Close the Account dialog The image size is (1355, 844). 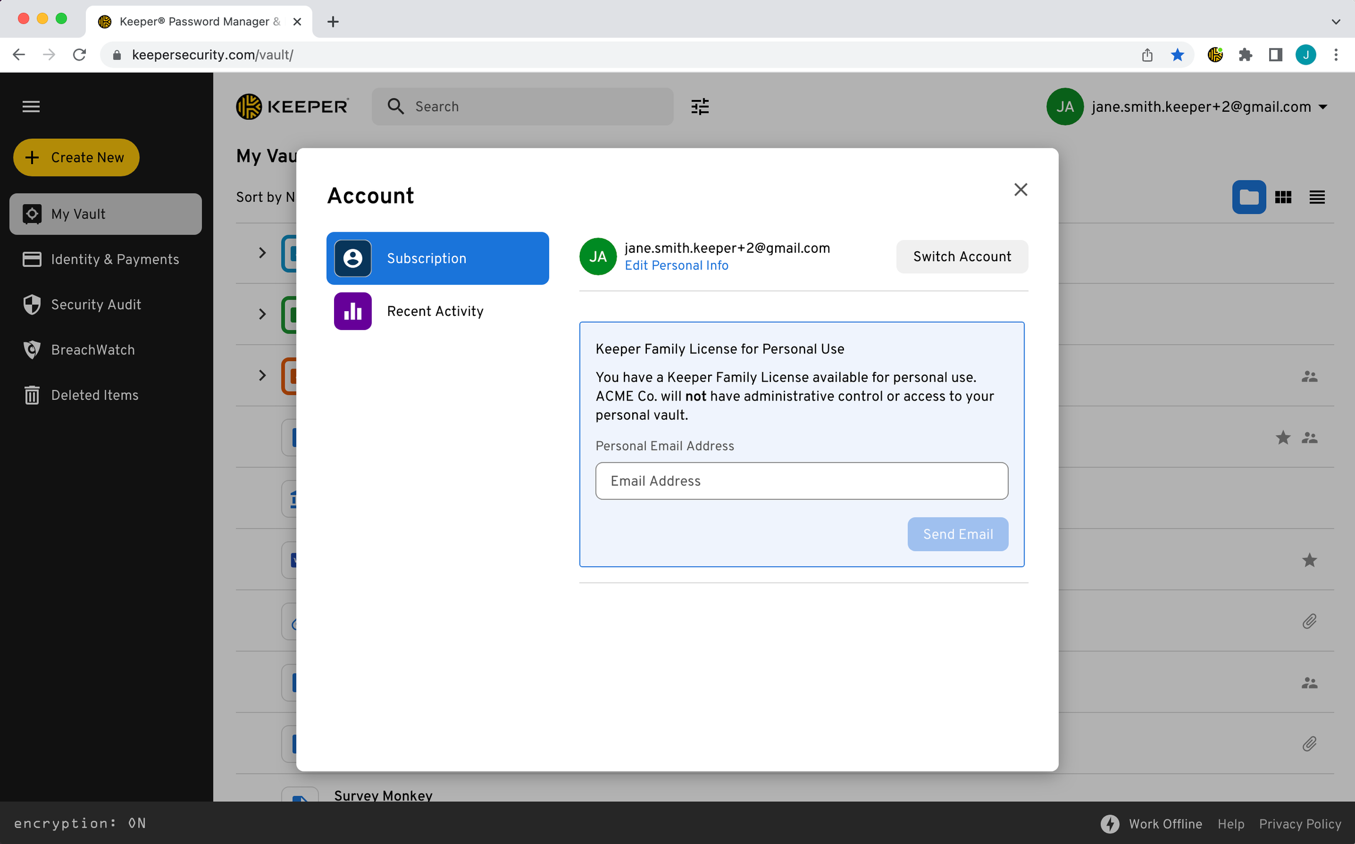pyautogui.click(x=1020, y=189)
